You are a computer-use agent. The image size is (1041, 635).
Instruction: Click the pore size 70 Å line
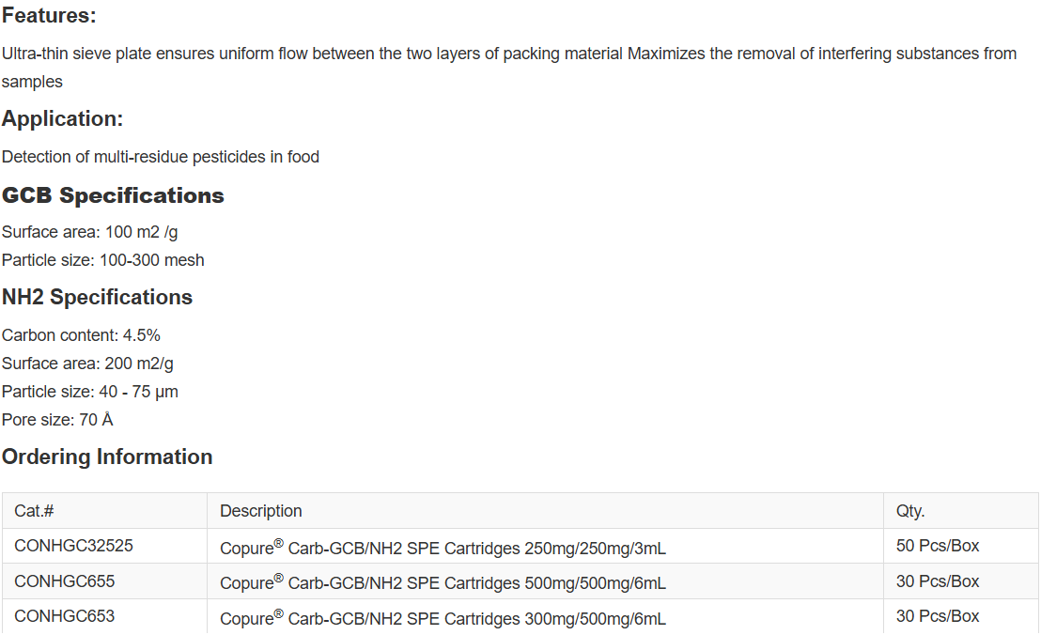click(57, 420)
